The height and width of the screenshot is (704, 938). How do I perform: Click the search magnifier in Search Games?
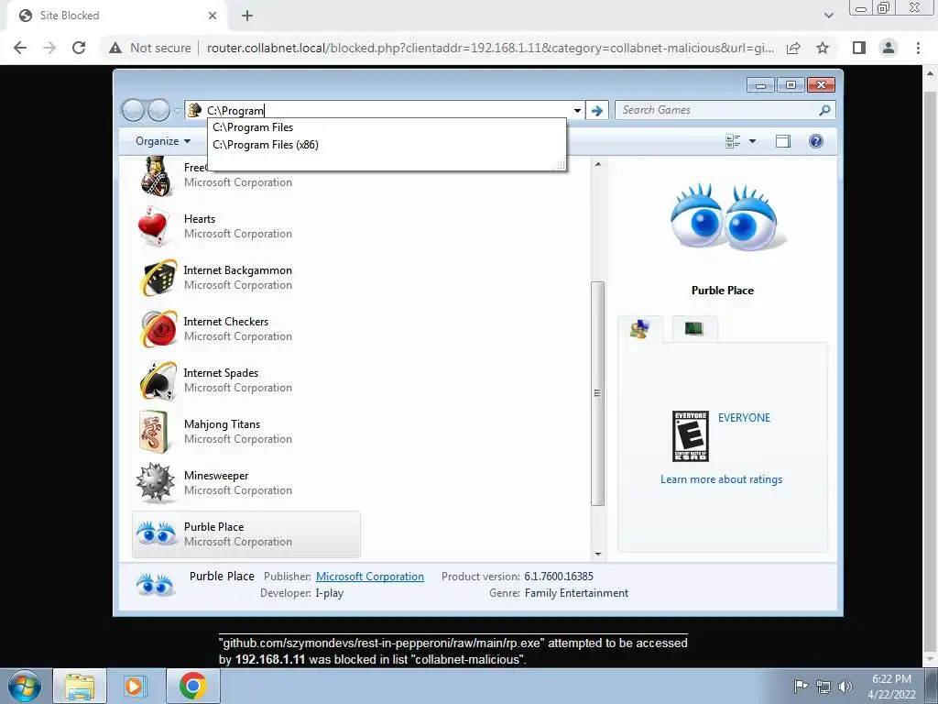(x=825, y=110)
